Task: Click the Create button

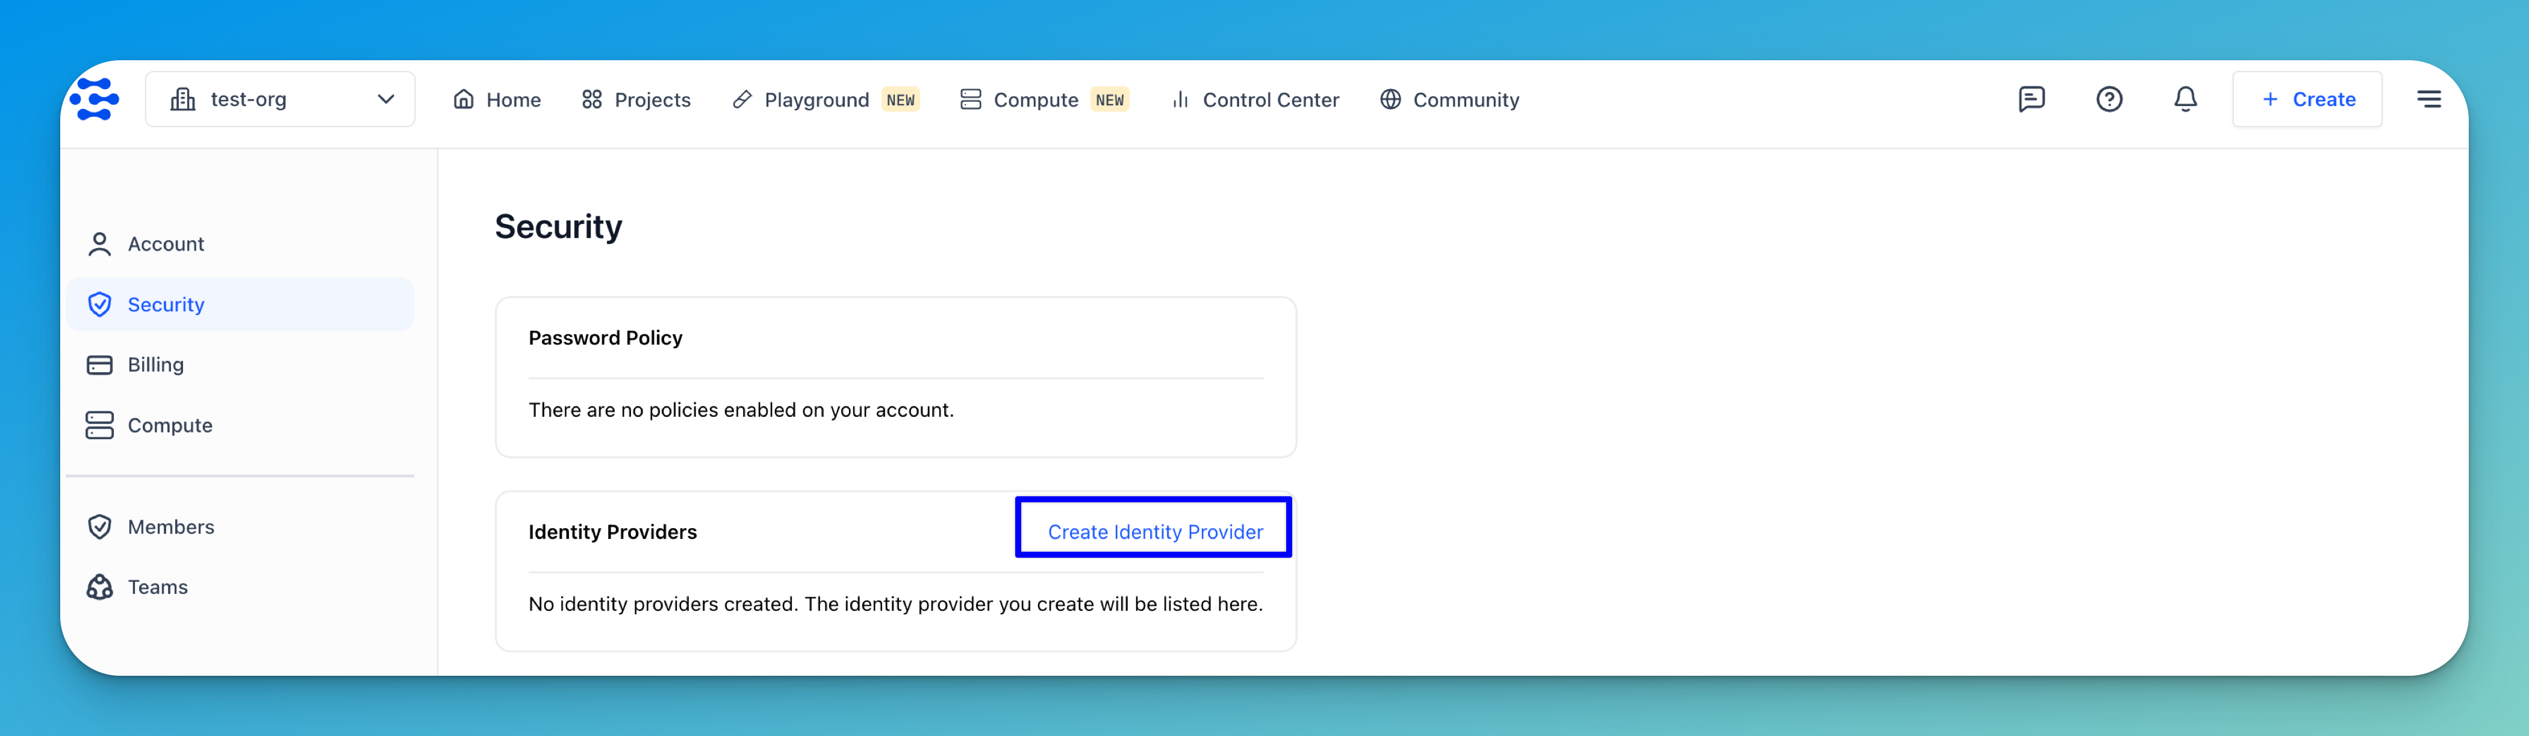Action: pos(2307,99)
